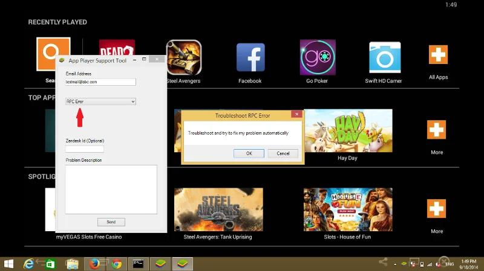Launch the Swift HD Camera app icon
484x271 pixels.
385,57
